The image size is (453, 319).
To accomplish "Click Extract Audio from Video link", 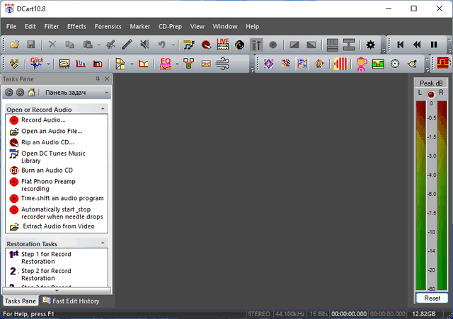I will coord(59,226).
